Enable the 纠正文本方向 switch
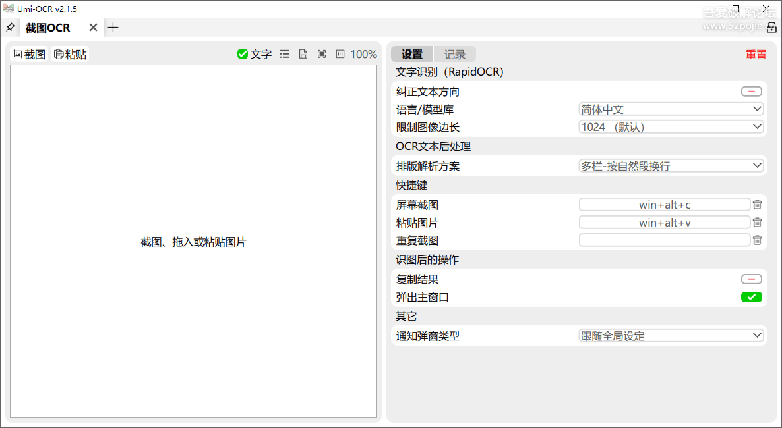Viewport: 782px width, 428px height. [x=751, y=91]
